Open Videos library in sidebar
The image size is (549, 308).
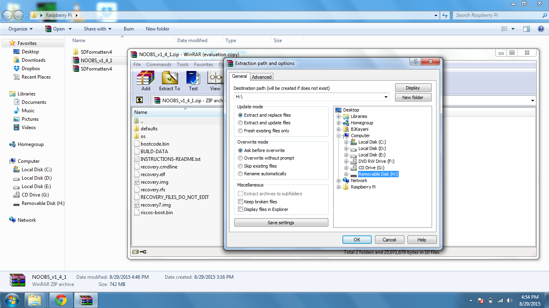29,128
